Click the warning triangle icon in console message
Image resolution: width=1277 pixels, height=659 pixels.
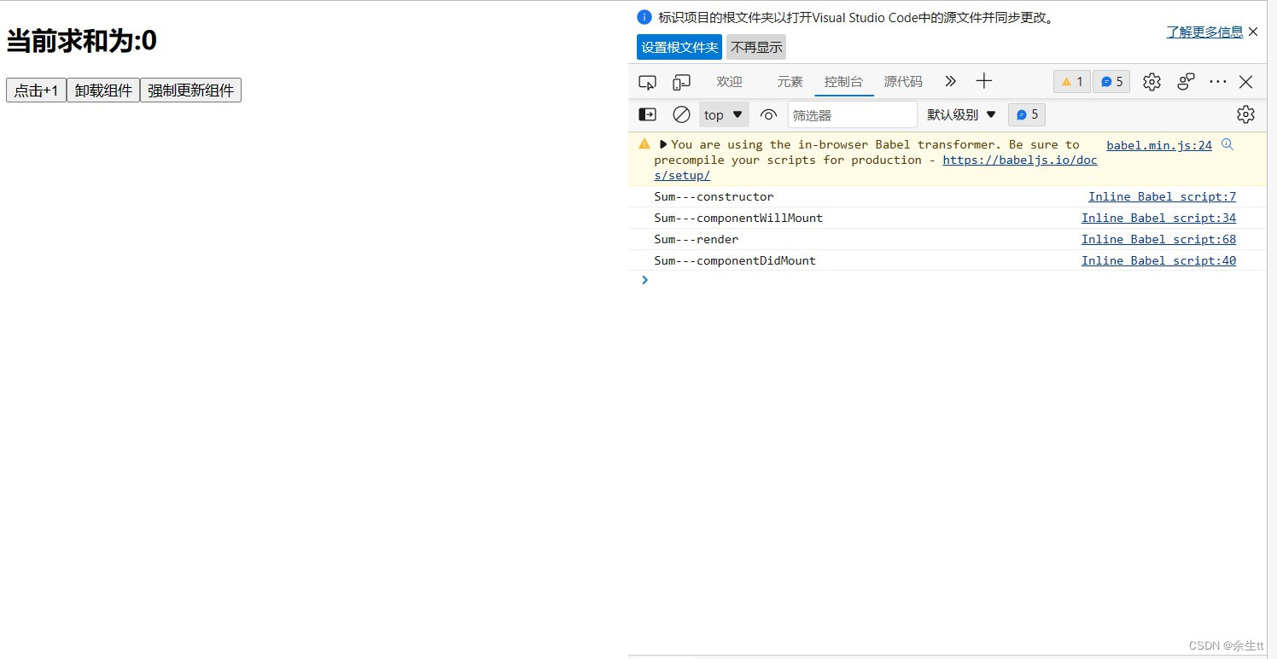(644, 144)
